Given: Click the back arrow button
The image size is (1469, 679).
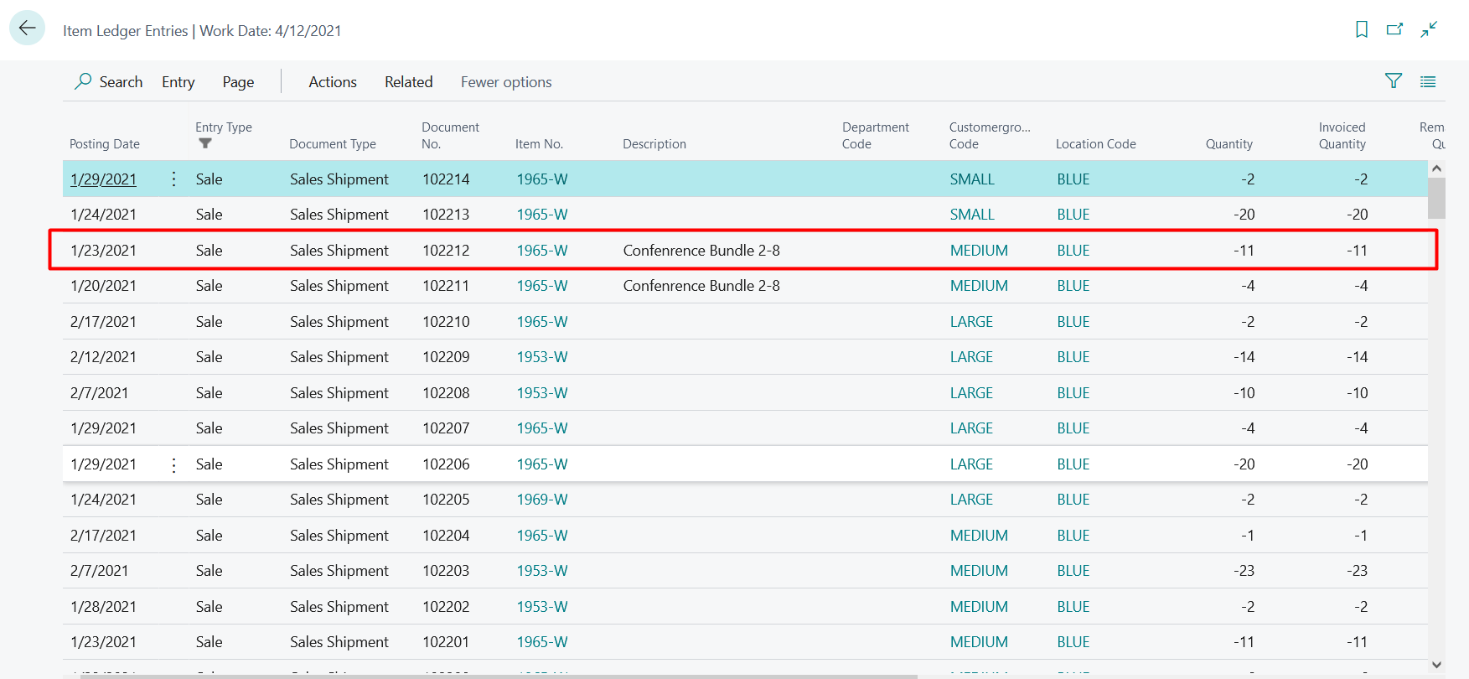Looking at the screenshot, I should pos(27,28).
